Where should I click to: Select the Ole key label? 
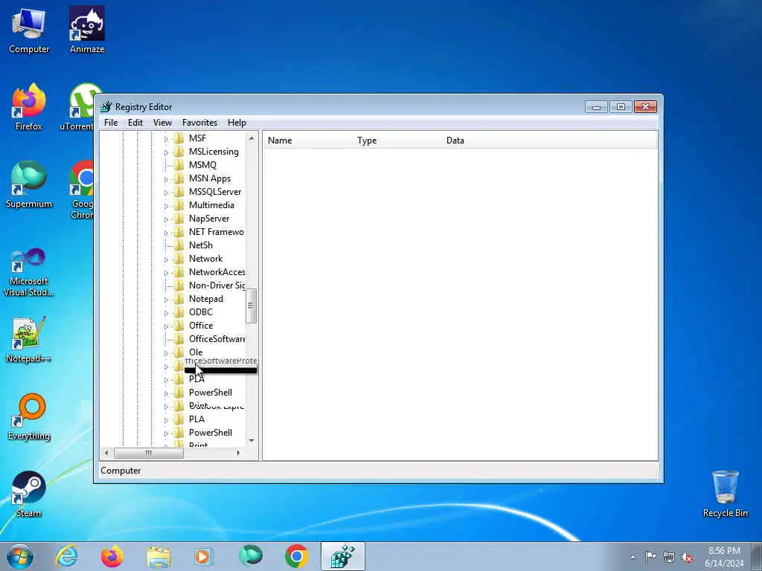click(x=196, y=352)
